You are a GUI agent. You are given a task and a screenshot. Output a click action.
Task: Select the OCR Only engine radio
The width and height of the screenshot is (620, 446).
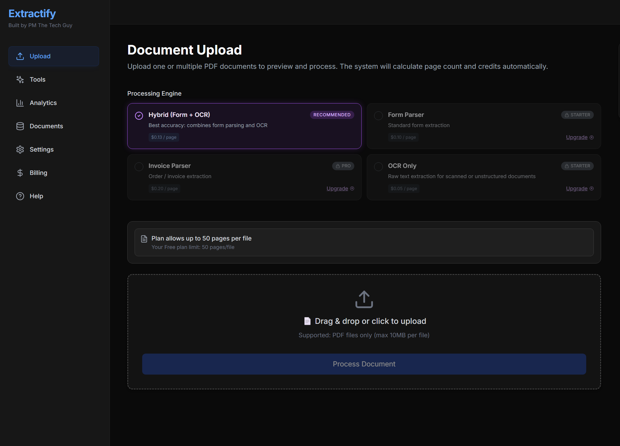point(378,166)
